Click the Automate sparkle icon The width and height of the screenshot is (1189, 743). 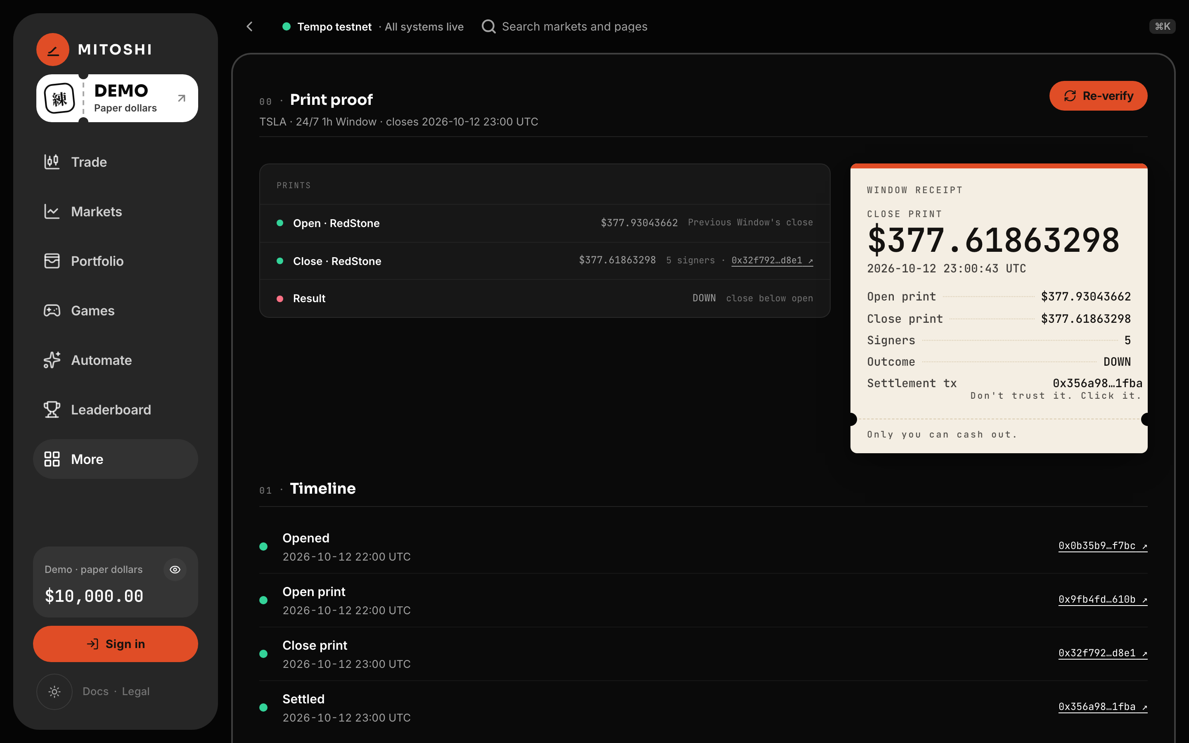point(52,360)
